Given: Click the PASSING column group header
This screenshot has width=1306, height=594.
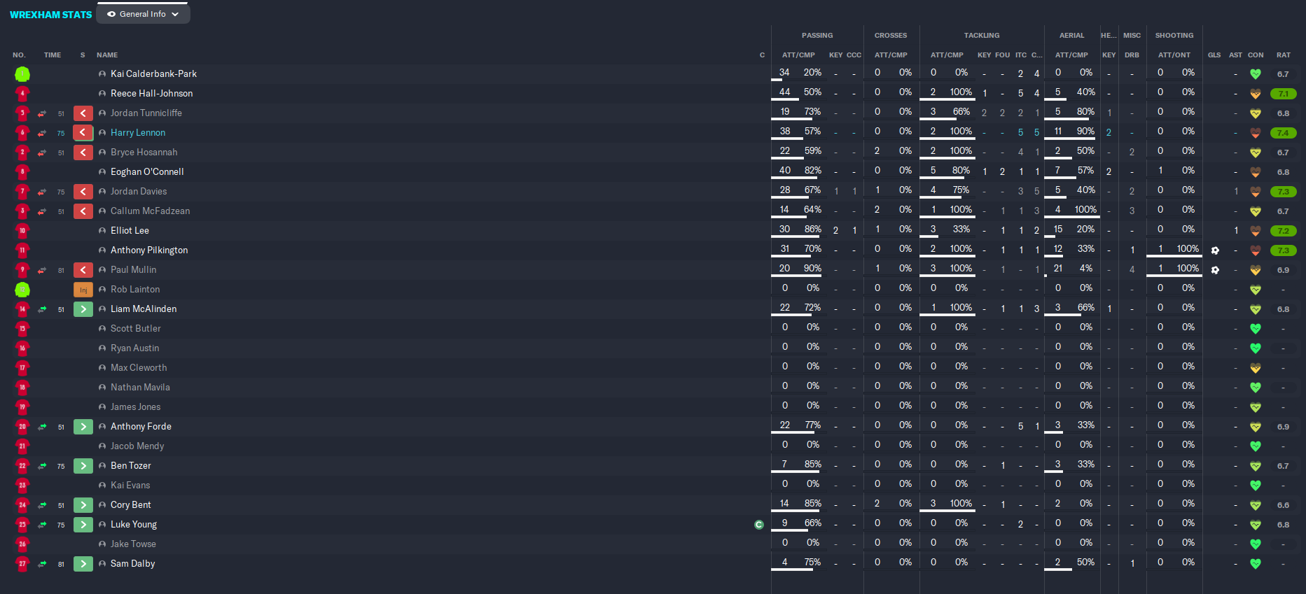Looking at the screenshot, I should [x=817, y=35].
